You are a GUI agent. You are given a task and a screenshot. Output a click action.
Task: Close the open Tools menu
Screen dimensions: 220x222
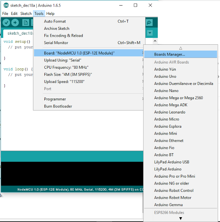coord(39,14)
